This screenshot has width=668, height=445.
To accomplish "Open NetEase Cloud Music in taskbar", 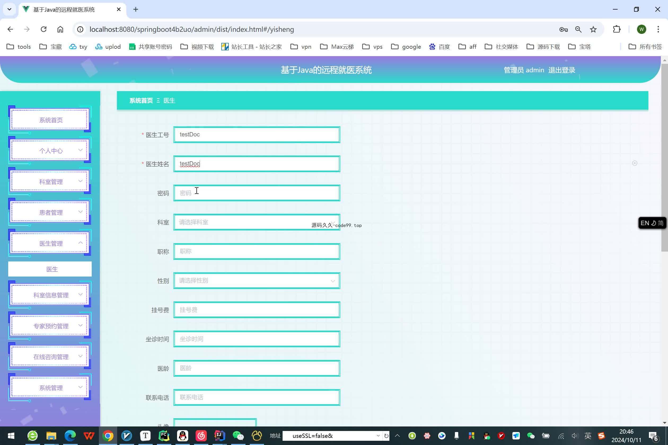I will point(201,436).
